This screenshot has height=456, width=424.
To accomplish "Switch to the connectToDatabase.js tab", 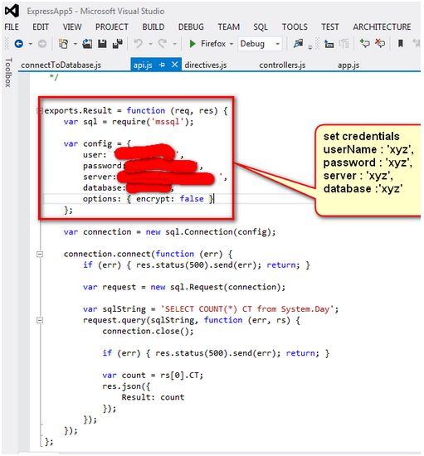I will coord(61,65).
